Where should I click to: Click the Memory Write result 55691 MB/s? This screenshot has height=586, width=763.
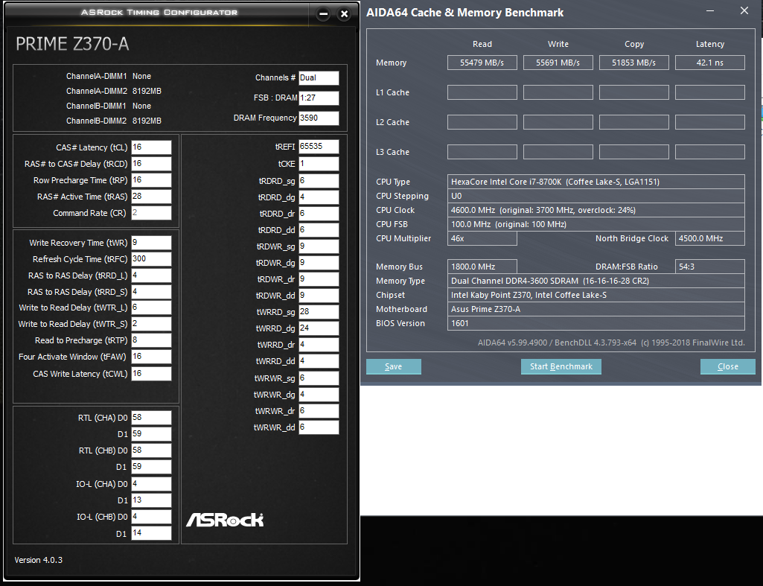click(558, 63)
